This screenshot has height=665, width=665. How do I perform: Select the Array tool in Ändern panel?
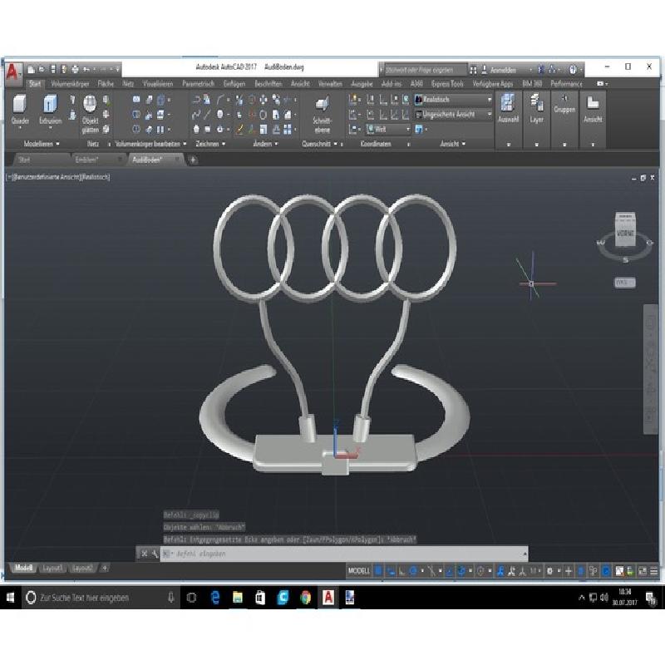pyautogui.click(x=287, y=129)
